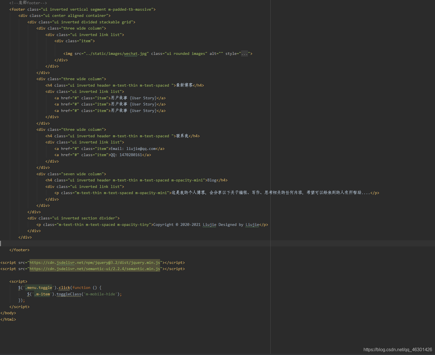435x355 pixels.
Task: Click the Email: liujie@qq.com anchor line
Action: 109,149
